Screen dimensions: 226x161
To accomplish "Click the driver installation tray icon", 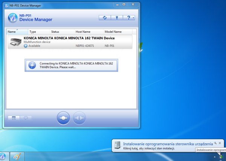I will point(221,157).
